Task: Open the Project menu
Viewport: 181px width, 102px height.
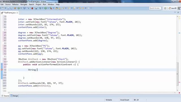Action: (38, 5)
